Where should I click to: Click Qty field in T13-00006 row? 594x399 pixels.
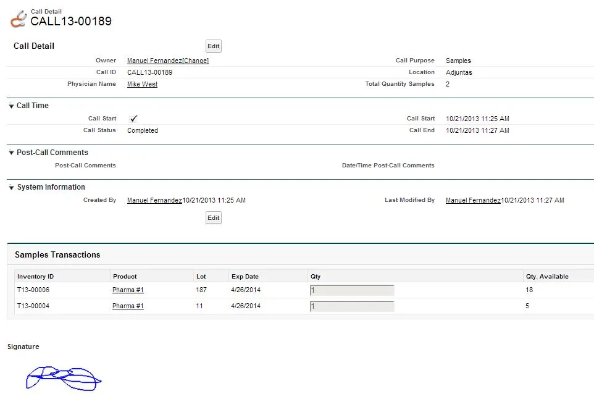(352, 290)
